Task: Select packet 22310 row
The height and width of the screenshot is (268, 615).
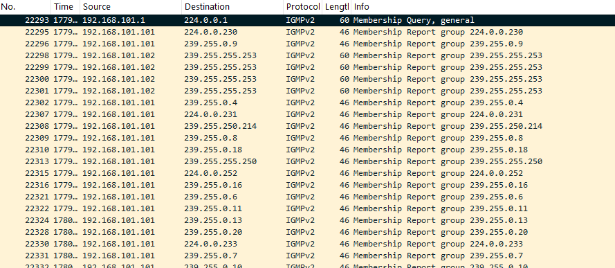Action: pyautogui.click(x=307, y=150)
